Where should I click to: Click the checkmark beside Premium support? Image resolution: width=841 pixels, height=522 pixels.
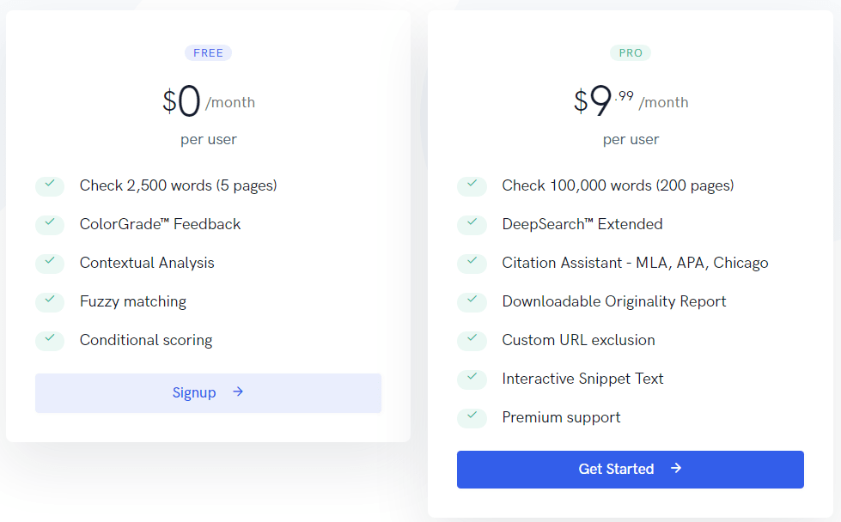pos(472,417)
